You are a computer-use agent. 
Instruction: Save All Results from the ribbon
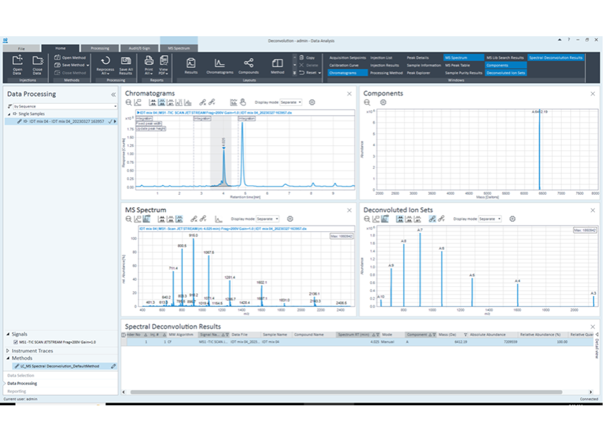tap(126, 65)
